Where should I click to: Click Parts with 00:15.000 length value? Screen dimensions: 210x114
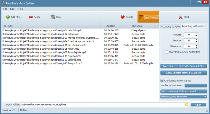pyautogui.click(x=138, y=63)
